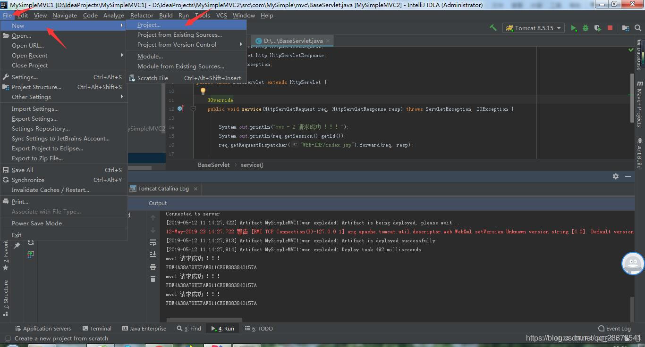Viewport: 645px width, 347px height.
Task: Click Settings... in the File menu
Action: [x=64, y=77]
